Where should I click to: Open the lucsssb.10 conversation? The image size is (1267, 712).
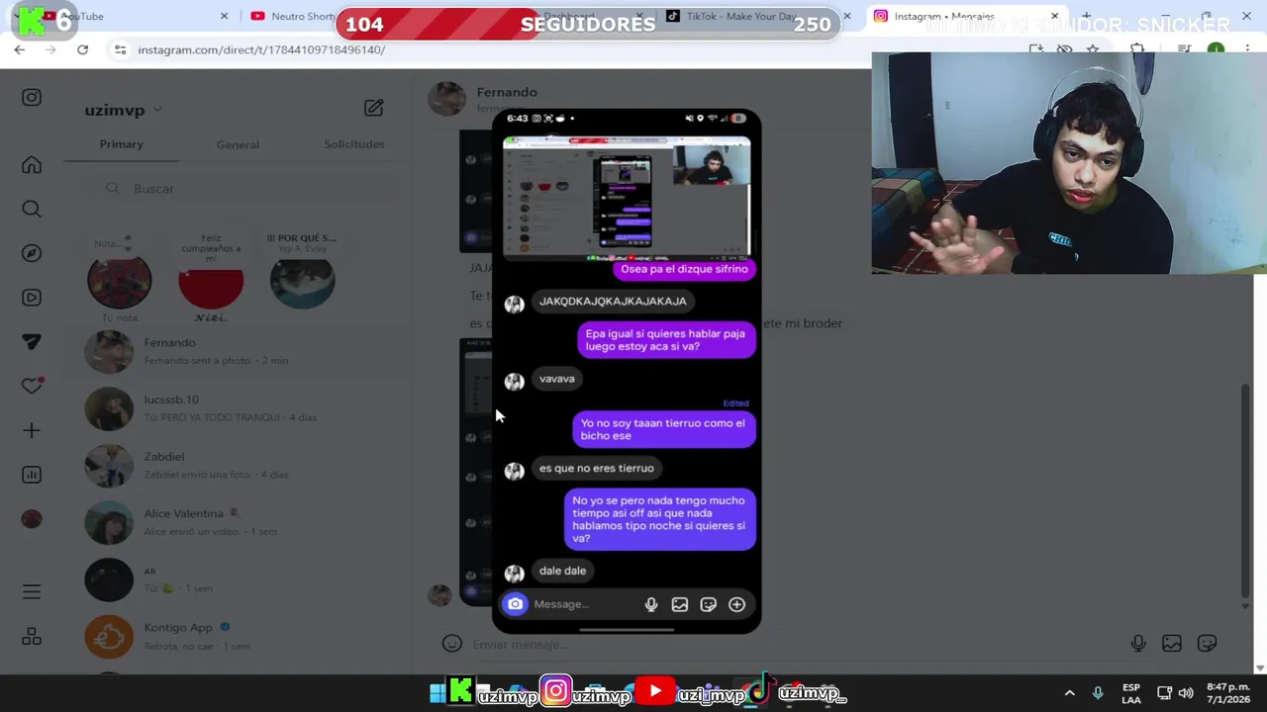pyautogui.click(x=238, y=408)
